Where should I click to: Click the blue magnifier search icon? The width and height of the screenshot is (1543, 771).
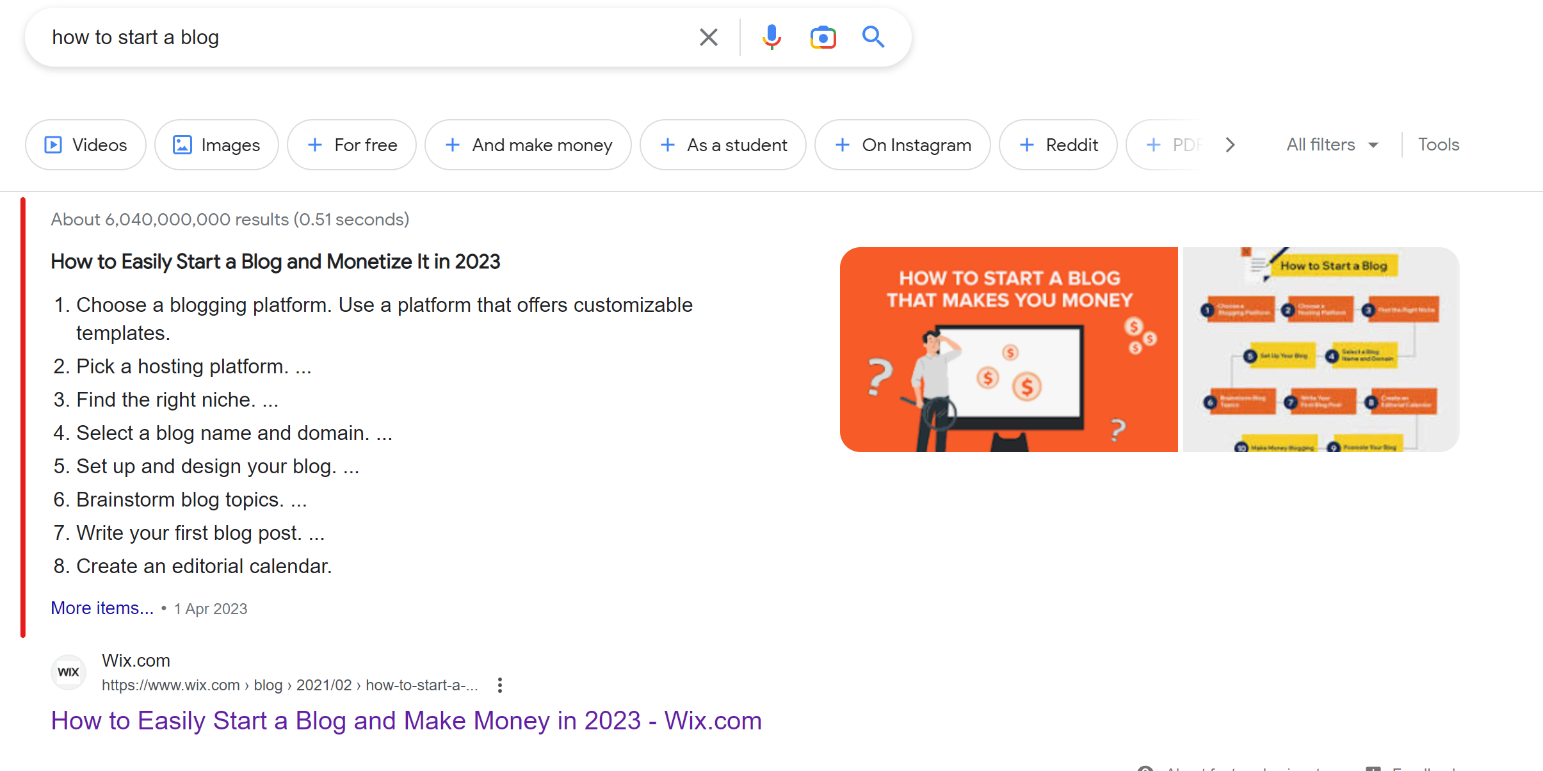pyautogui.click(x=873, y=37)
